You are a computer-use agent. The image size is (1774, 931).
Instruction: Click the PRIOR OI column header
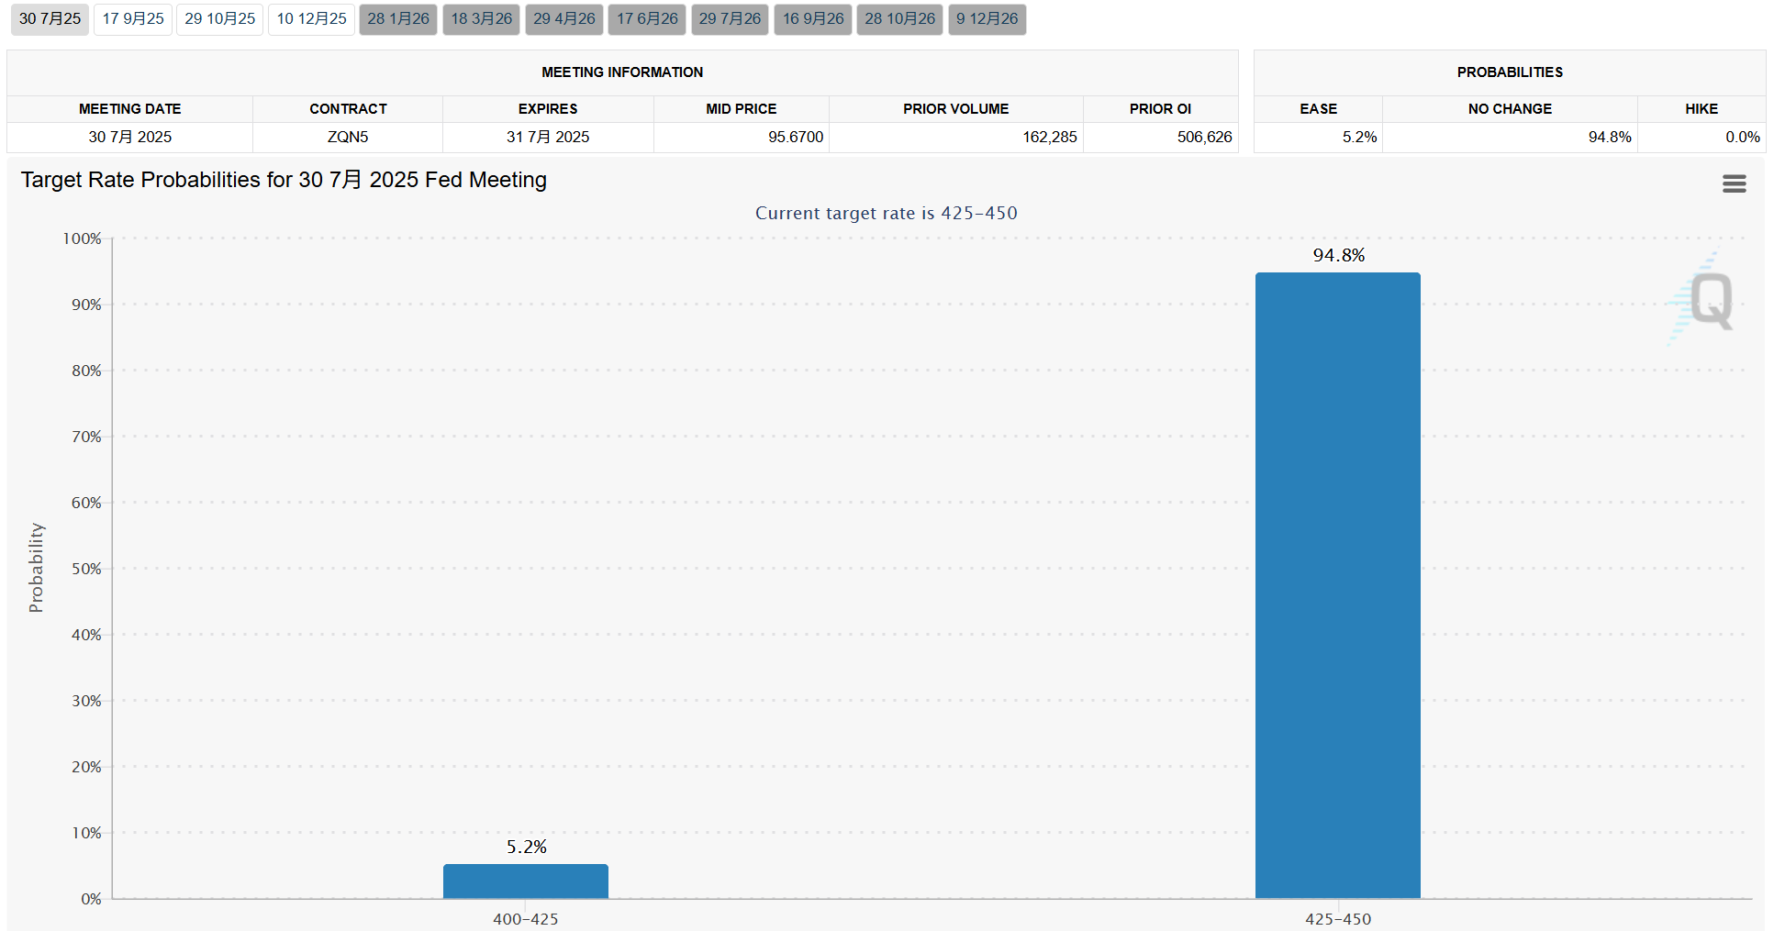click(x=1160, y=109)
